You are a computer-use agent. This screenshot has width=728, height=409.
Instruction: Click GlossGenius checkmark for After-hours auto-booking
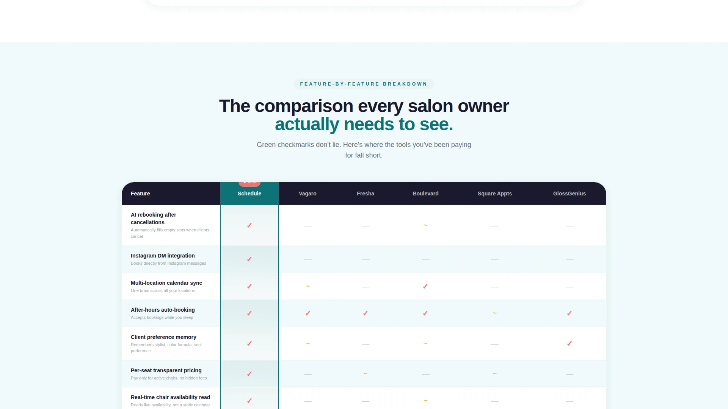[570, 313]
